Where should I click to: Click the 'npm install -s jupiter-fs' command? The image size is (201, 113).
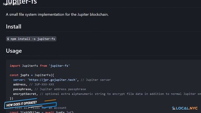tap(31, 39)
